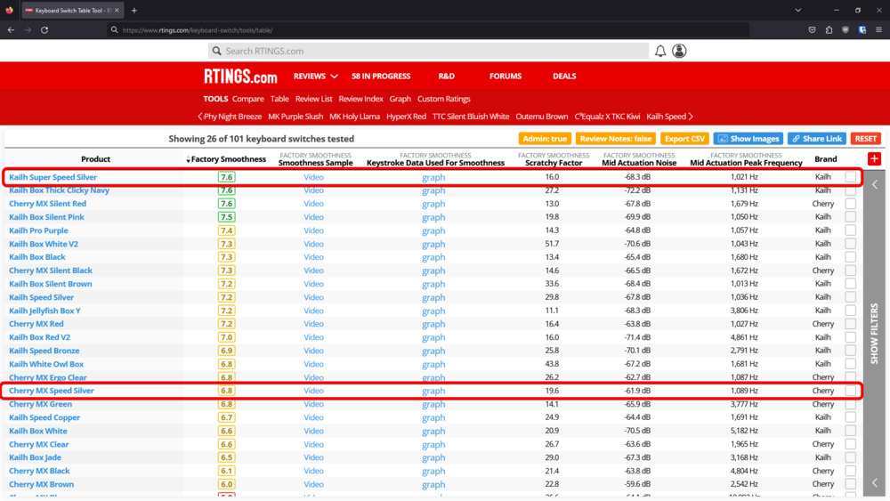Screen dimensions: 890x501
Task: Open Cherry MX Silent Red product link
Action: point(47,204)
